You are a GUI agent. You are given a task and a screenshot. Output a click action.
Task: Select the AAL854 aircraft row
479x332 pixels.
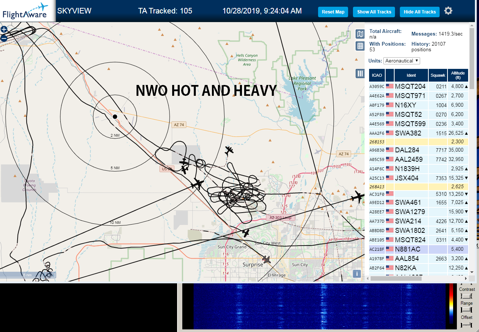tap(419, 259)
